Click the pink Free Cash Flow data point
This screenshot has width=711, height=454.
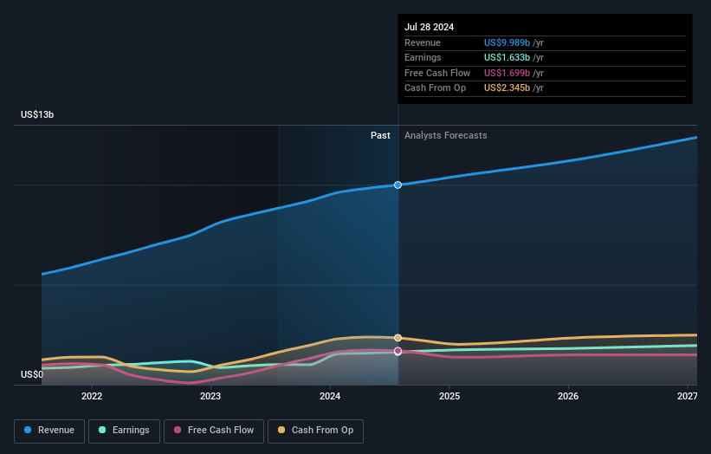coord(398,351)
